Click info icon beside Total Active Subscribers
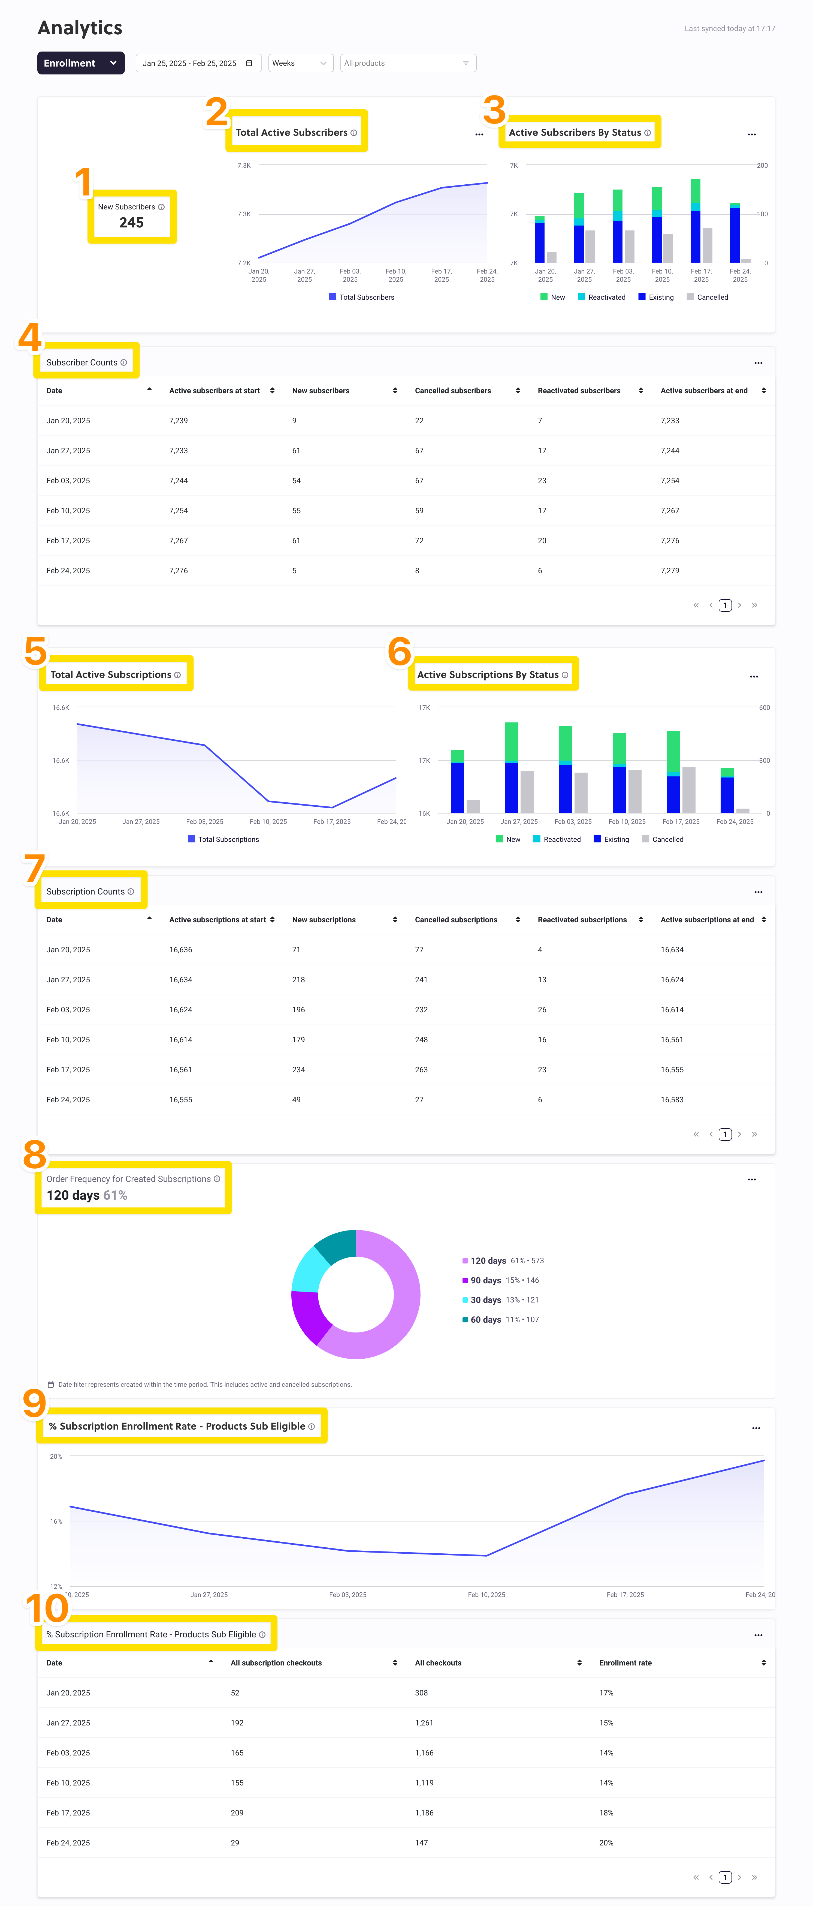 coord(353,133)
